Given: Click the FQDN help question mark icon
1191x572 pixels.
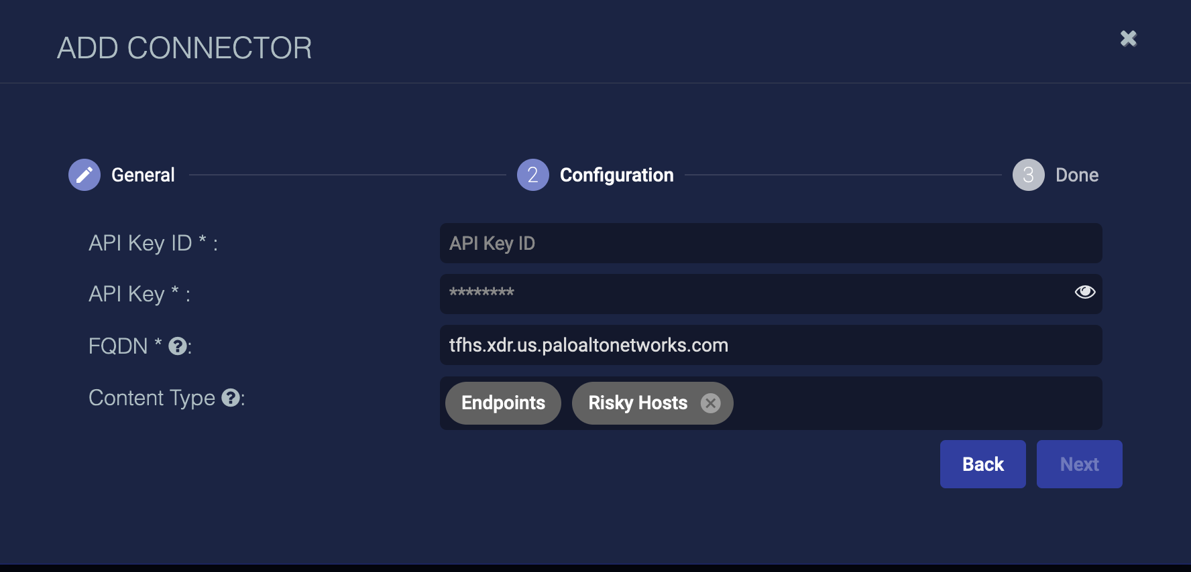Looking at the screenshot, I should [x=177, y=346].
